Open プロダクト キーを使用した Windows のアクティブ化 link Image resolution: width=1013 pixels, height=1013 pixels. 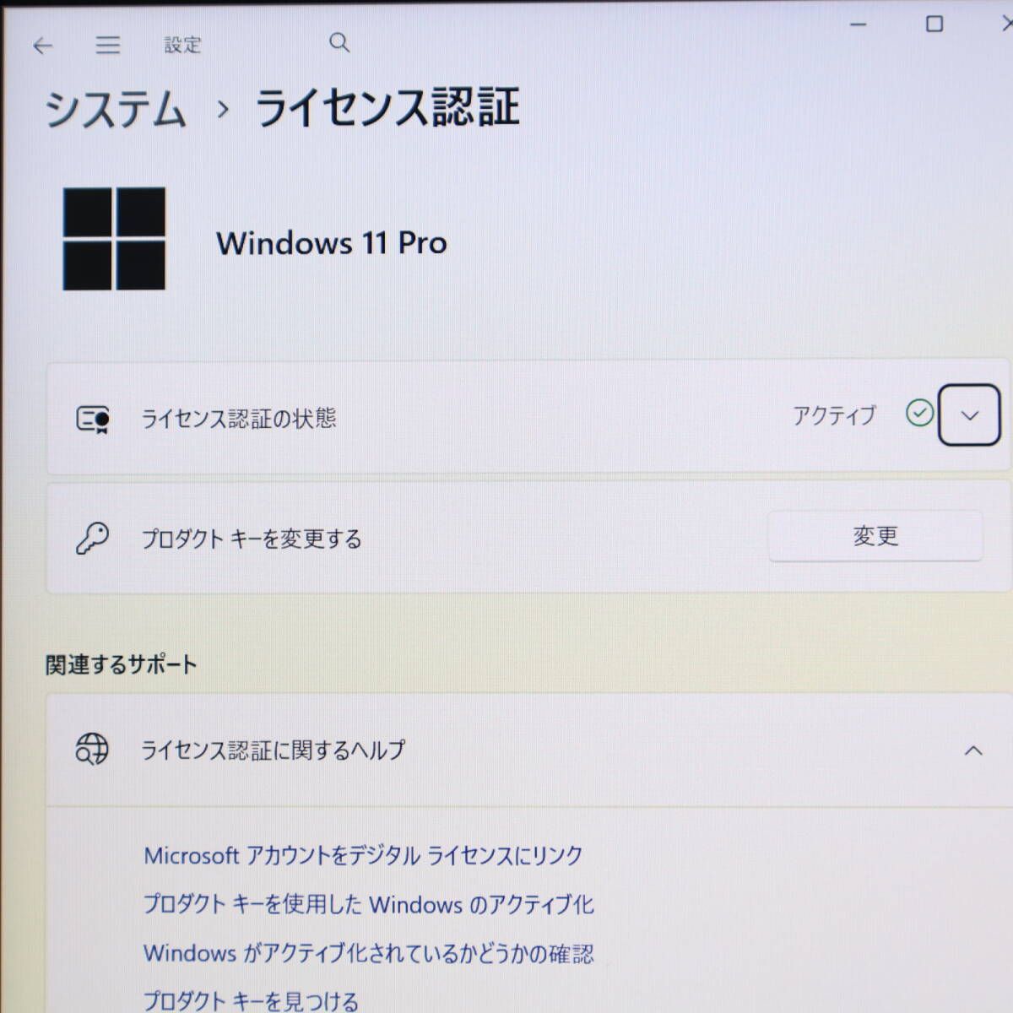(368, 904)
